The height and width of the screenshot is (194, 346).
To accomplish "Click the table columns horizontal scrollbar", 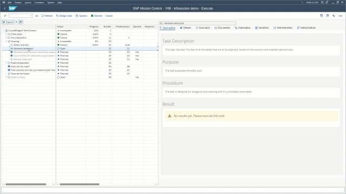I will point(79,184).
